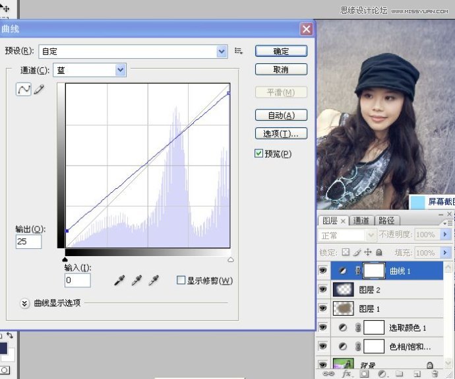Click the 不透明度 opacity value field
The image size is (455, 379).
coord(428,234)
